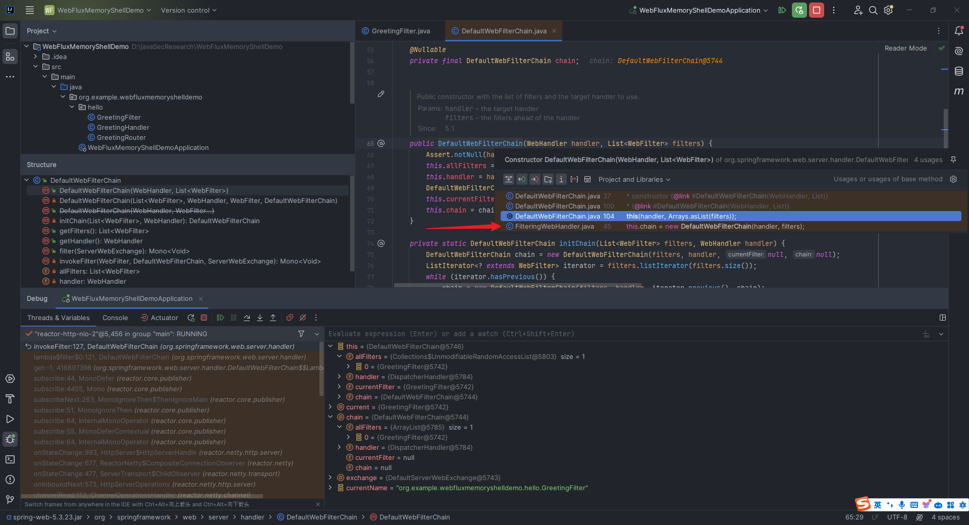Viewport: 969px width, 525px height.
Task: Toggle Mute Breakpoints
Action: coord(303,318)
